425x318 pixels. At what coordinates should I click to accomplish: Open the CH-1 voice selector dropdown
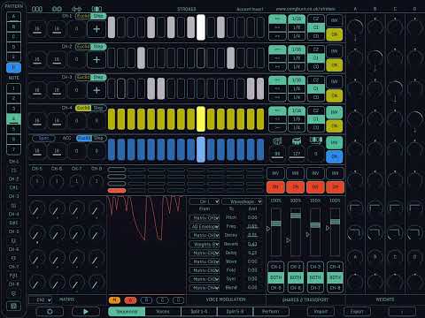(205, 201)
